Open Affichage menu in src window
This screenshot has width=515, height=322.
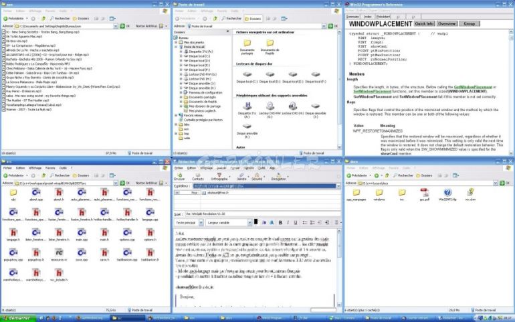(x=35, y=168)
